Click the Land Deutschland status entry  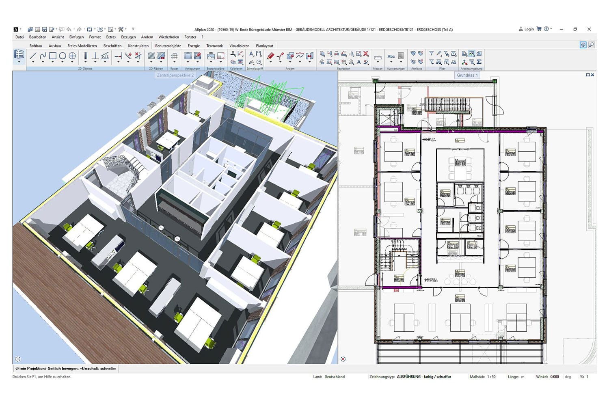click(x=329, y=377)
